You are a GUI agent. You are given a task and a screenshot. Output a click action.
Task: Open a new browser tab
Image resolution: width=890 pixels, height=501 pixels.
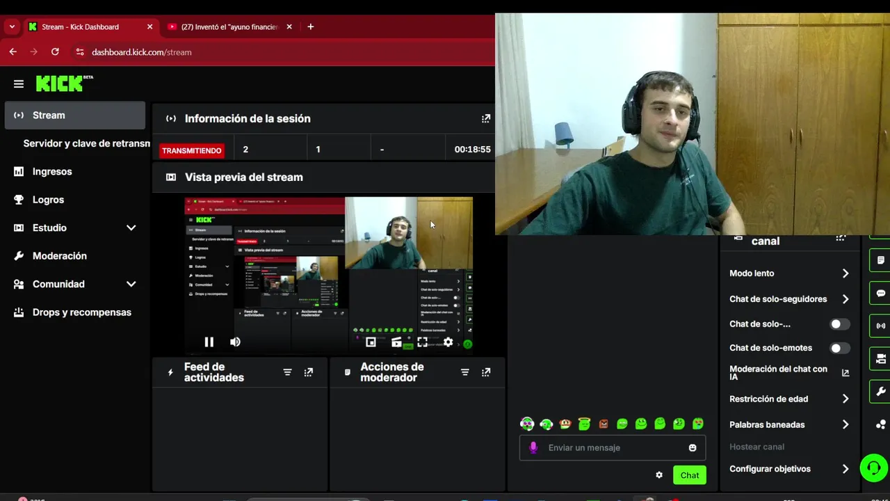310,26
